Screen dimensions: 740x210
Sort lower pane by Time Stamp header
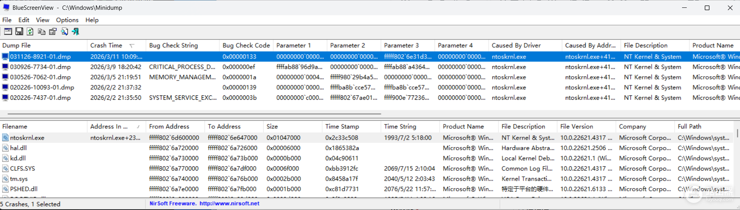tap(352, 126)
